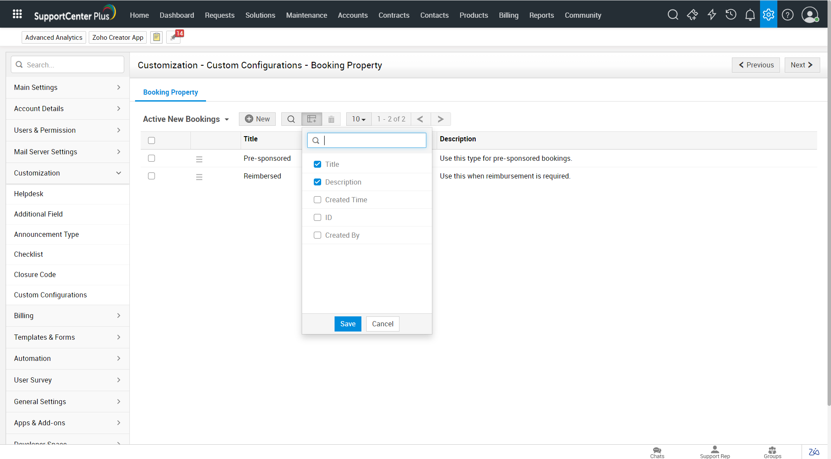831x459 pixels.
Task: Uncheck the Description column checkbox
Action: (x=317, y=182)
